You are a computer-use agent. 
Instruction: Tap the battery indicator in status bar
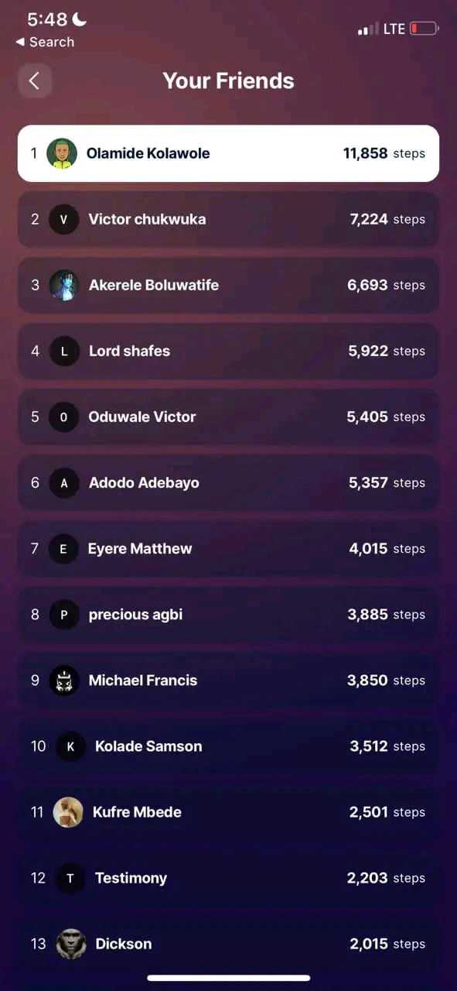click(x=424, y=29)
